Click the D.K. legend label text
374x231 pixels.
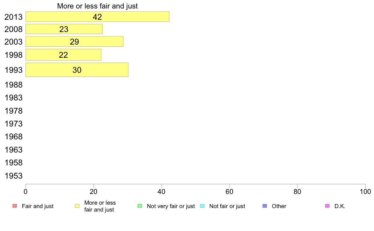pyautogui.click(x=340, y=206)
